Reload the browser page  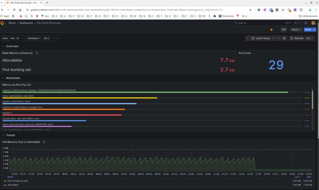(14, 10)
